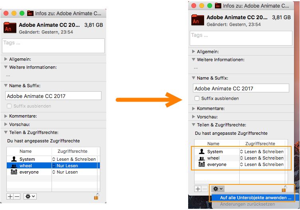The image size is (300, 210).
Task: Open wheel 'Lesen & Schreiben' dropdown, right window
Action: tap(262, 158)
